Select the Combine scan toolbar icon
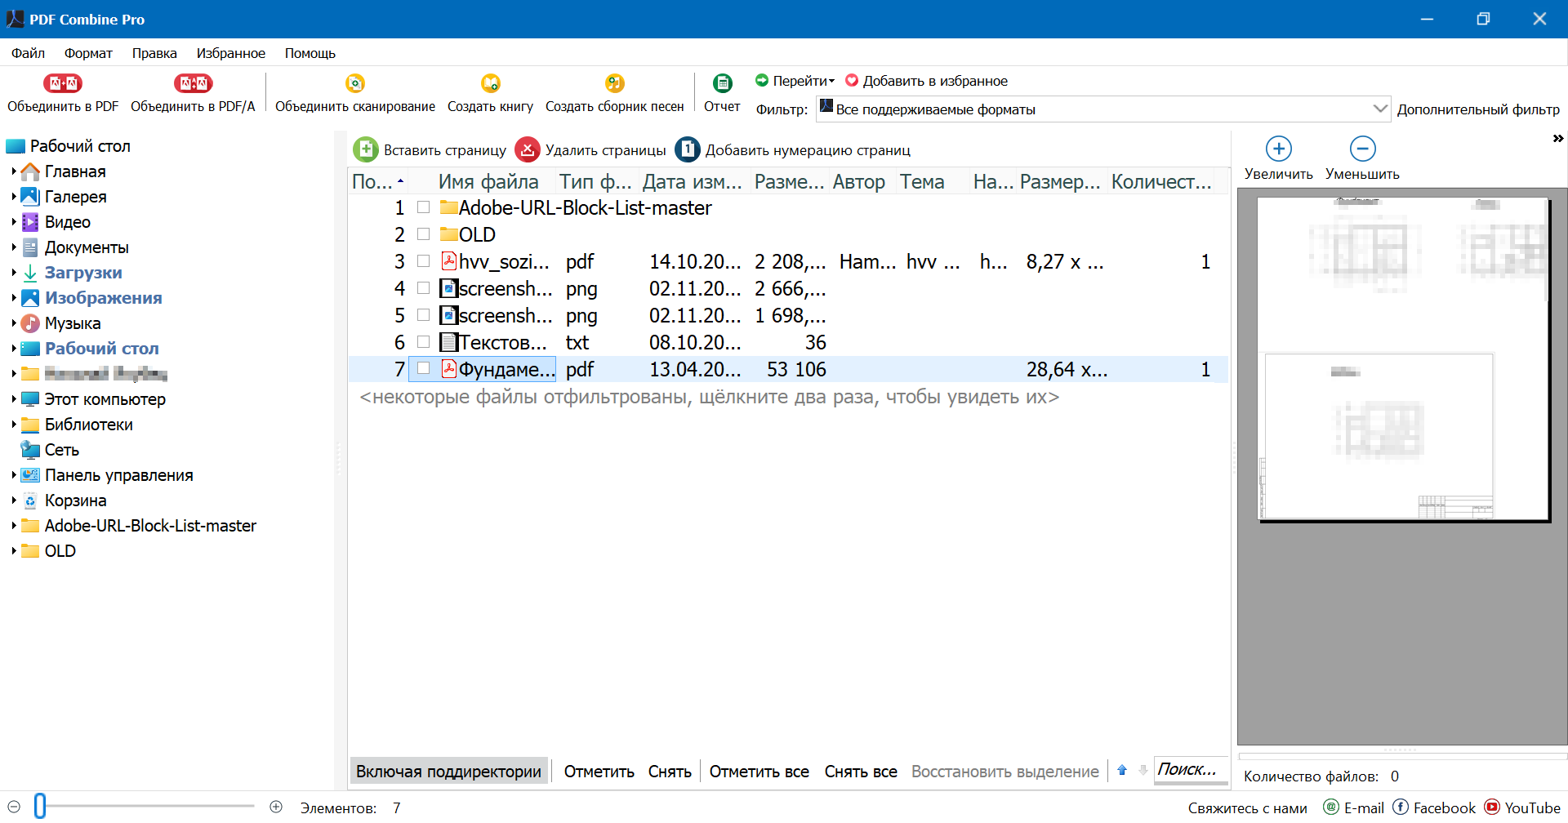1568x823 pixels. tap(355, 83)
